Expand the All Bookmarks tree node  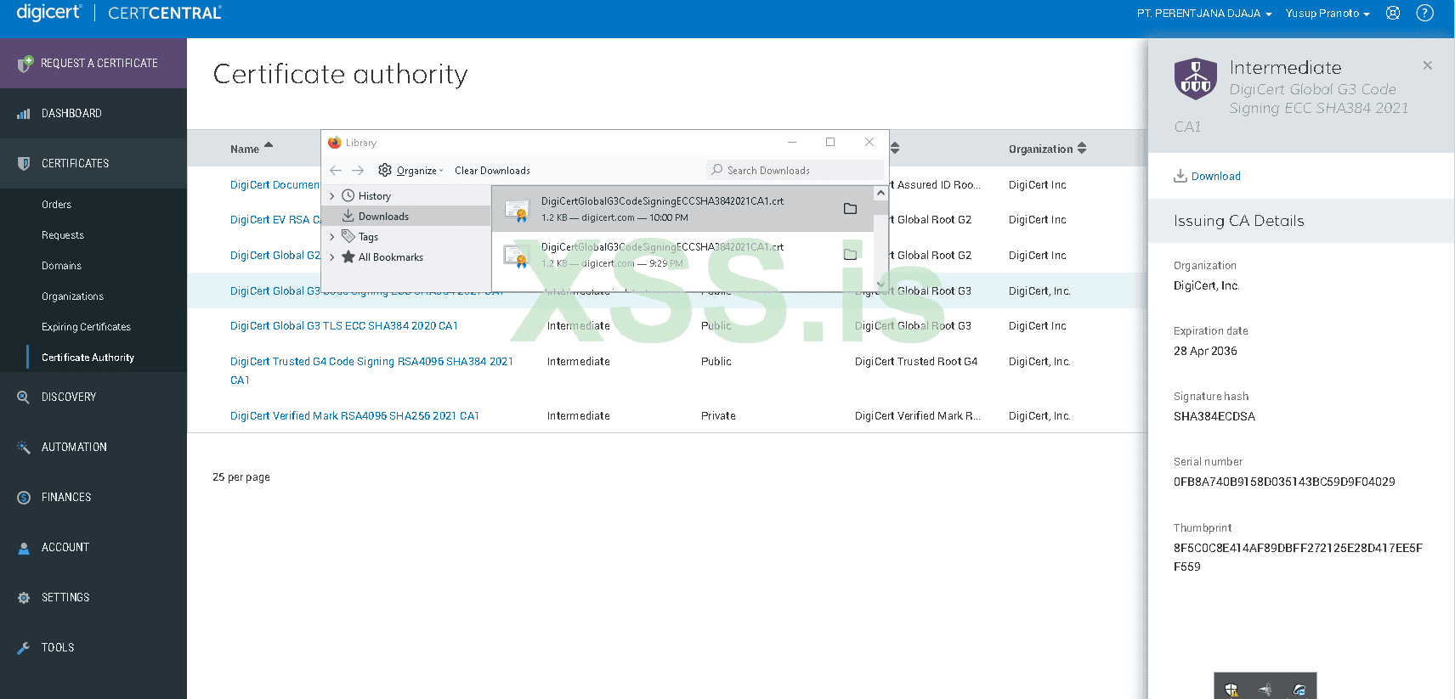[x=332, y=257]
